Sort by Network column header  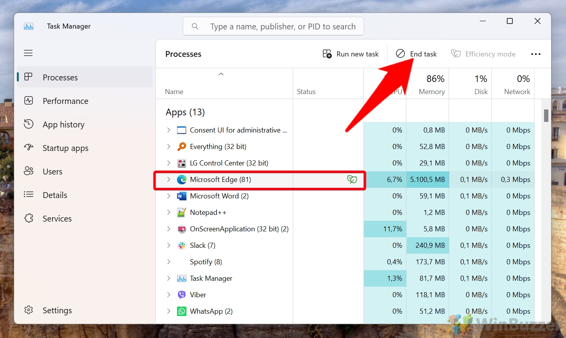click(513, 84)
